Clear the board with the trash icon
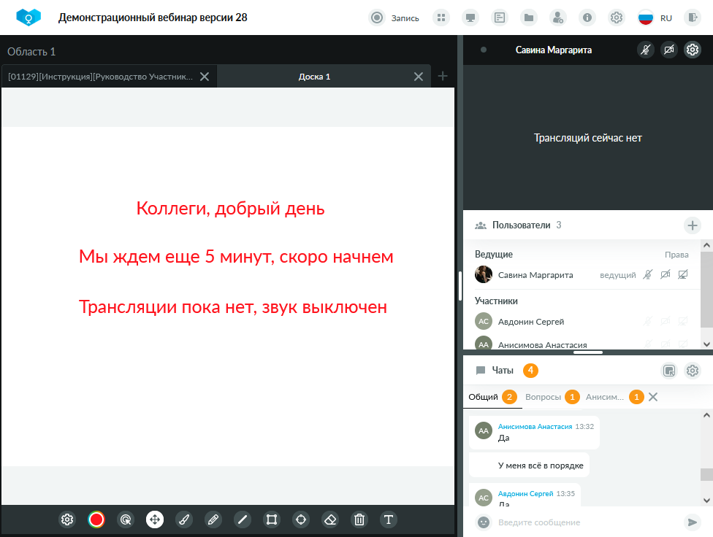 coord(359,519)
